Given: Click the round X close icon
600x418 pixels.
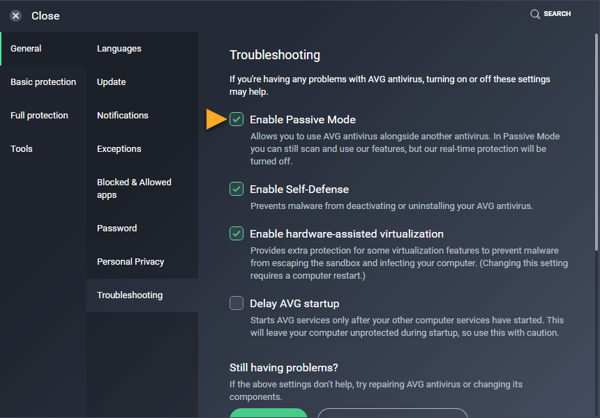Looking at the screenshot, I should 15,15.
